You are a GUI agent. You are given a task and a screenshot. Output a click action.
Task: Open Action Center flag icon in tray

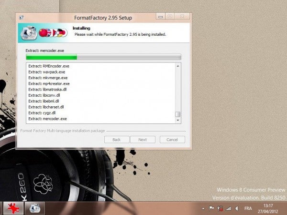(211, 208)
